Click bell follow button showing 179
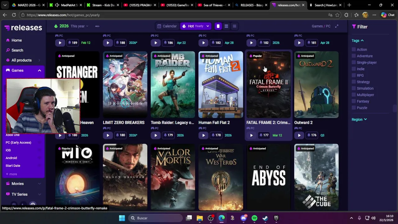Screen dimensions: 398x224 coord(168,135)
